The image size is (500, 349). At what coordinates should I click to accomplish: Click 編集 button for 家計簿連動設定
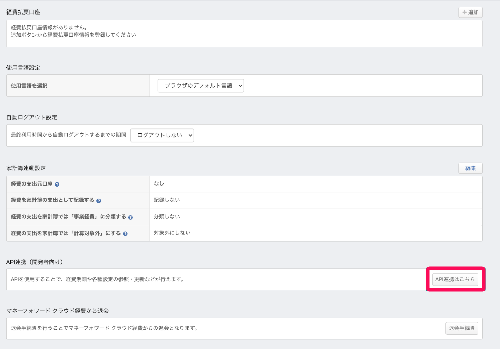tap(470, 168)
